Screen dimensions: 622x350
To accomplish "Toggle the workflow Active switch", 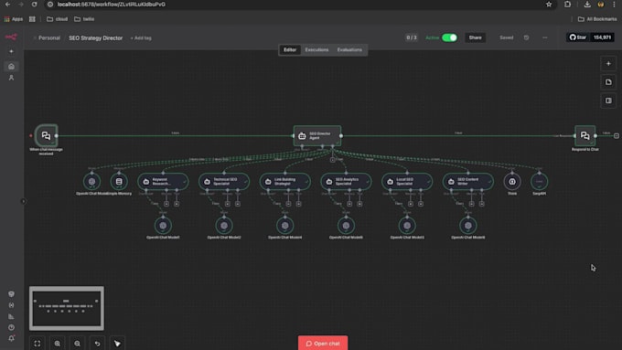I will click(449, 37).
